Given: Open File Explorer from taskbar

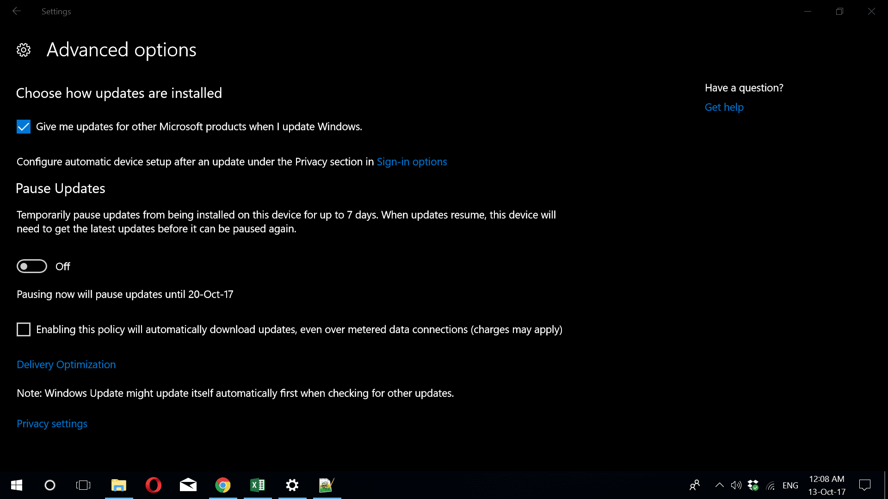Looking at the screenshot, I should (x=119, y=485).
